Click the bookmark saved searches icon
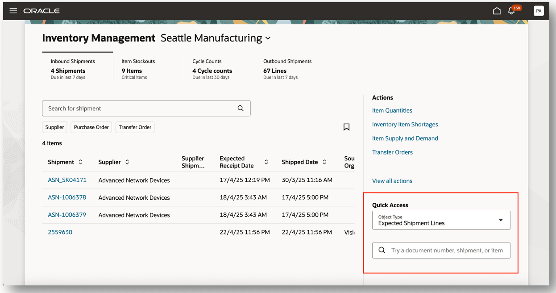Viewport: 556px width, 293px height. [346, 127]
